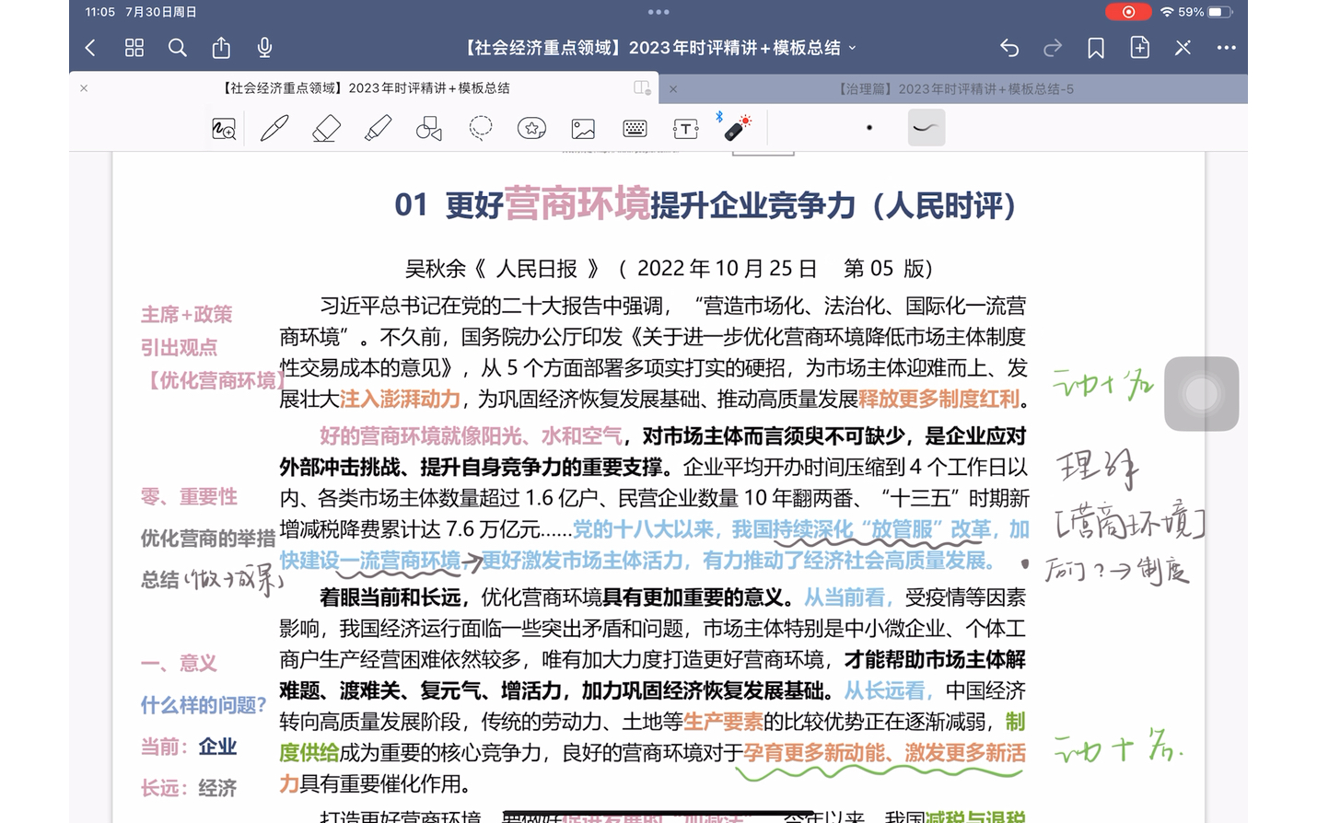Select the black ink color swatch

pyautogui.click(x=868, y=127)
